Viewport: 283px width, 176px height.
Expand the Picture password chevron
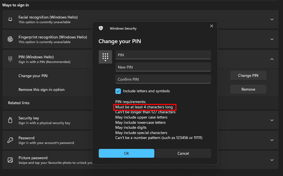pyautogui.click(x=272, y=160)
